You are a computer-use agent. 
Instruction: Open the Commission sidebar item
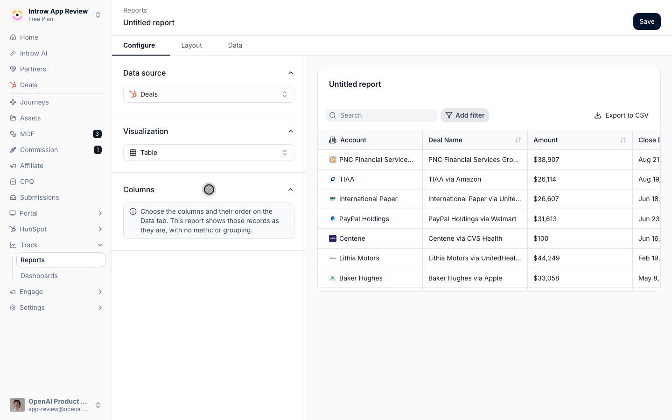tap(56, 150)
